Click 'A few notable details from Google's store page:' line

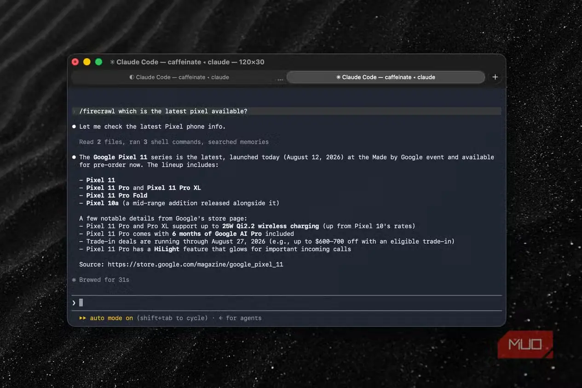point(163,218)
